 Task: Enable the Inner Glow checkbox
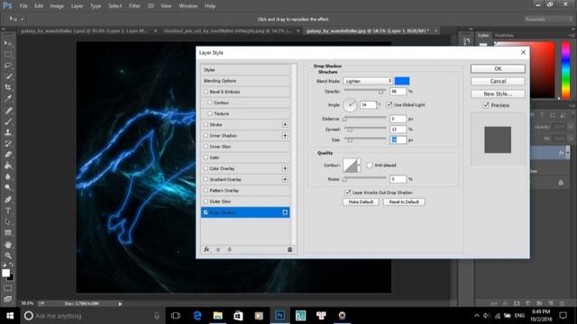(206, 146)
